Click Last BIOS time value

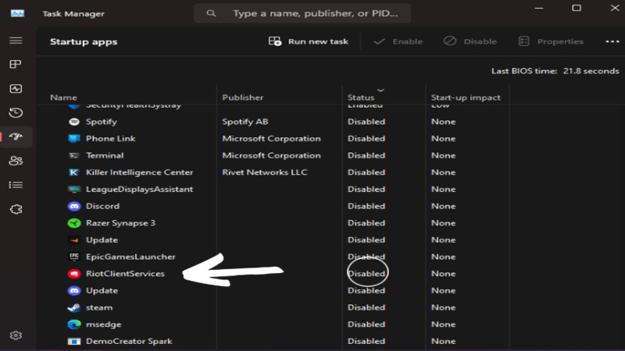(591, 71)
